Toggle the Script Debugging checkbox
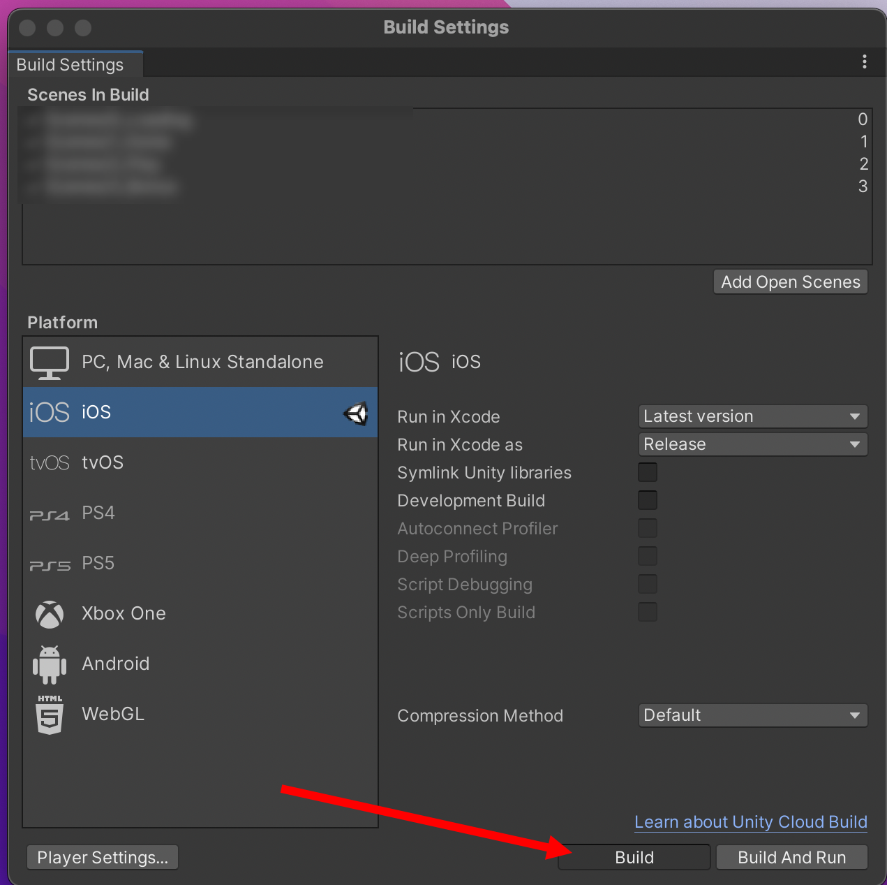The width and height of the screenshot is (887, 885). click(x=648, y=584)
